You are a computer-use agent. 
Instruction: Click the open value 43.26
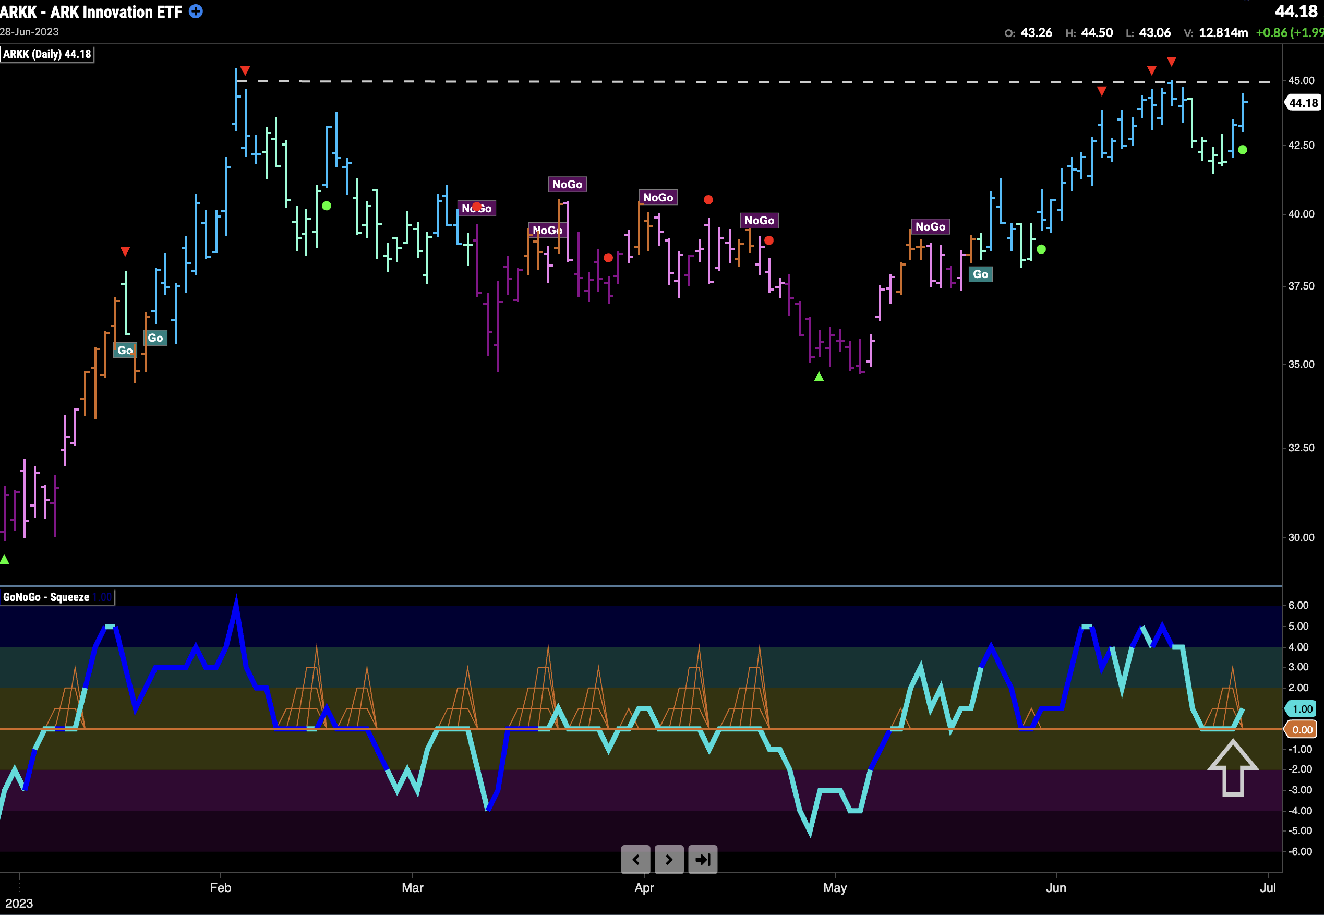[x=1036, y=33]
